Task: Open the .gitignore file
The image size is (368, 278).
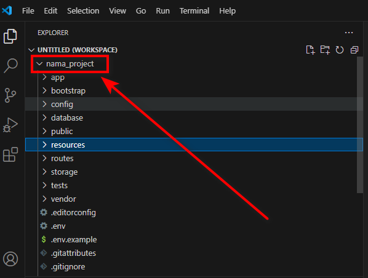Action: click(68, 267)
